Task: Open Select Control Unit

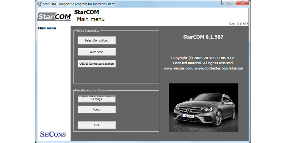Action: pos(97,41)
